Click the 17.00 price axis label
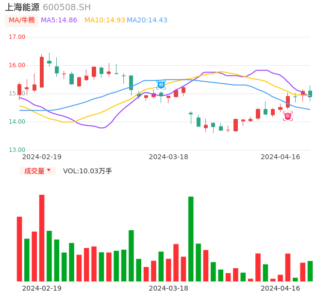Image resolution: width=333 pixels, height=295 pixels. [x=17, y=37]
